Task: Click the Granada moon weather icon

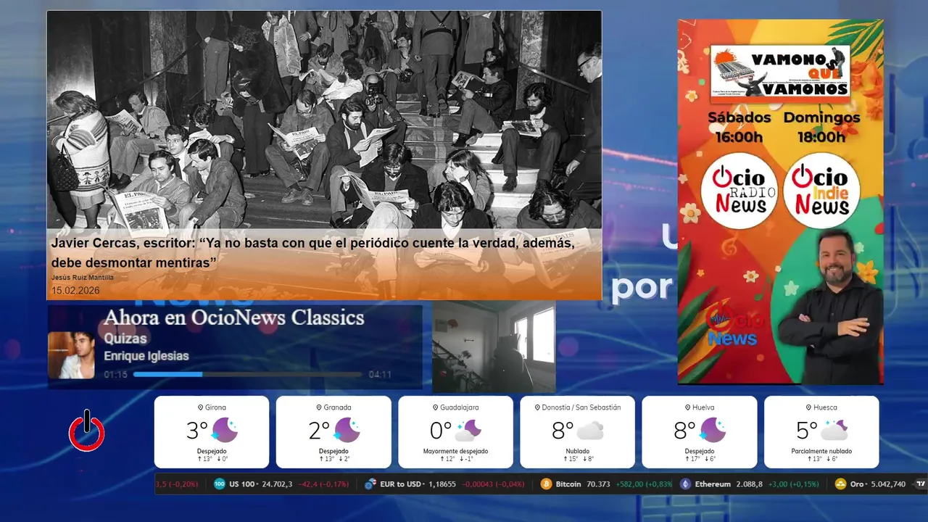Action: pos(347,430)
